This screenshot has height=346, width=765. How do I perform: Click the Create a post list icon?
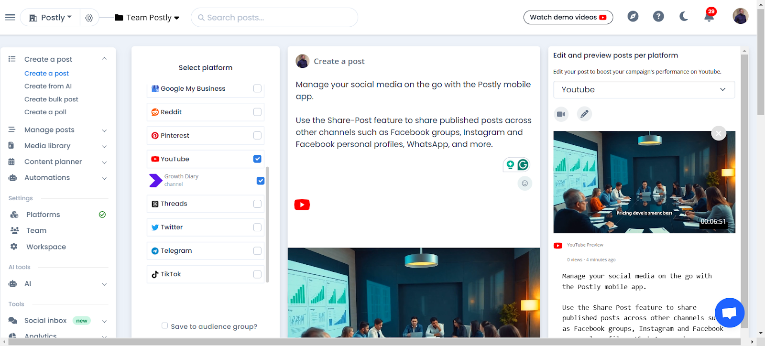[x=12, y=59]
